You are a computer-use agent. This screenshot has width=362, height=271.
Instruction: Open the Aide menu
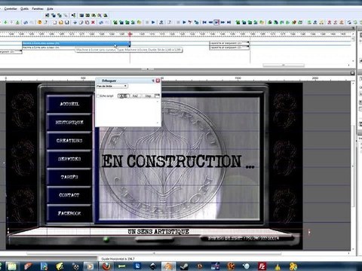pos(50,9)
